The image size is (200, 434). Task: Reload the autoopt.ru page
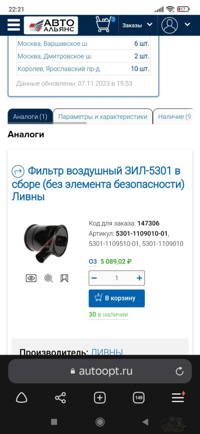click(x=180, y=371)
